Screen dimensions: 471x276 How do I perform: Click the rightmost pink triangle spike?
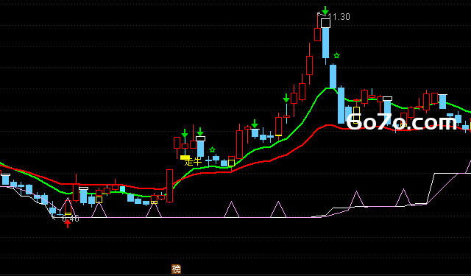tap(403, 197)
